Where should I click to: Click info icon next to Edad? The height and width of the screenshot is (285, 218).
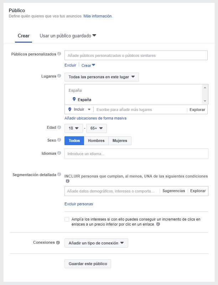pos(59,127)
